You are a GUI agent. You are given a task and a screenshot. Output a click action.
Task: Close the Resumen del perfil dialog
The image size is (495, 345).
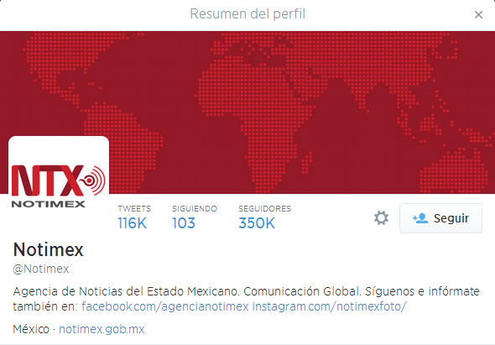[478, 14]
